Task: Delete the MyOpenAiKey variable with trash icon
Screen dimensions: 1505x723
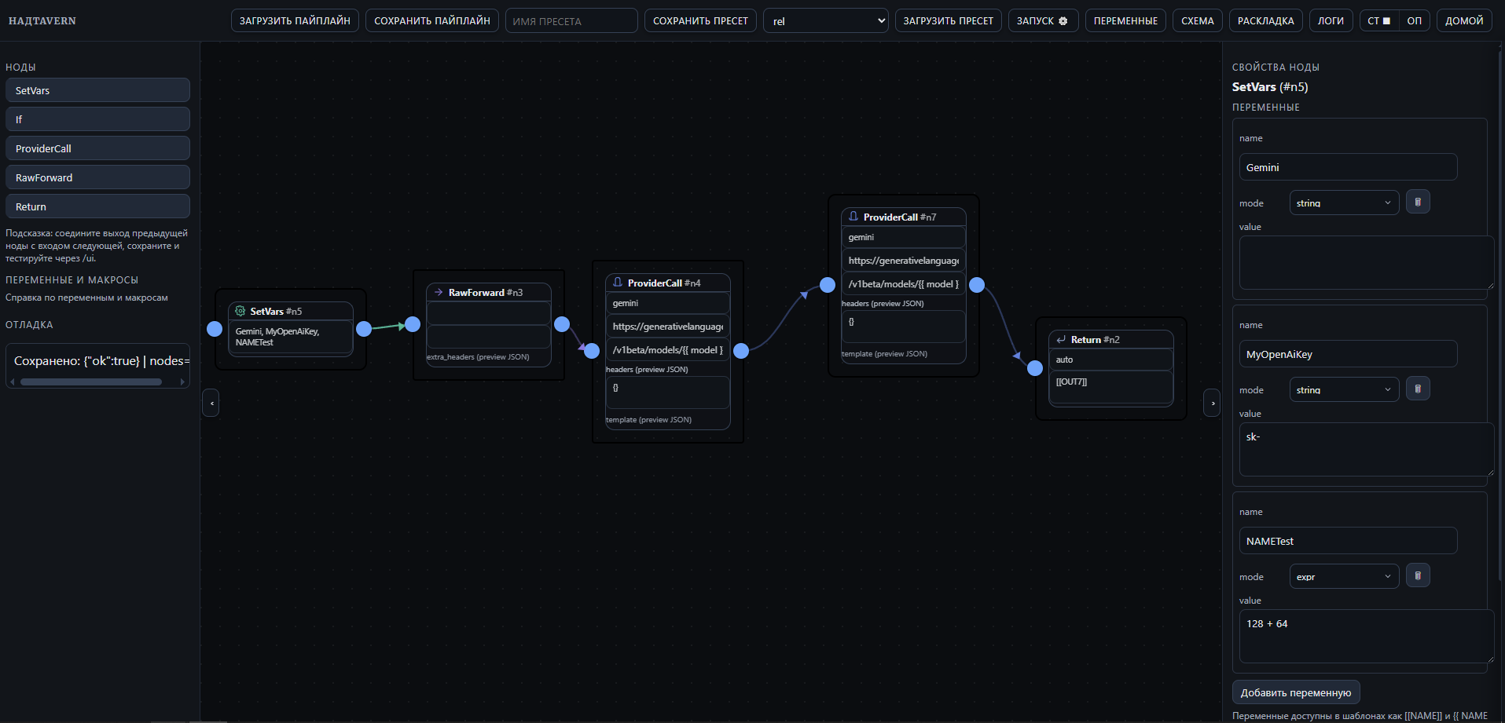Action: pos(1418,389)
